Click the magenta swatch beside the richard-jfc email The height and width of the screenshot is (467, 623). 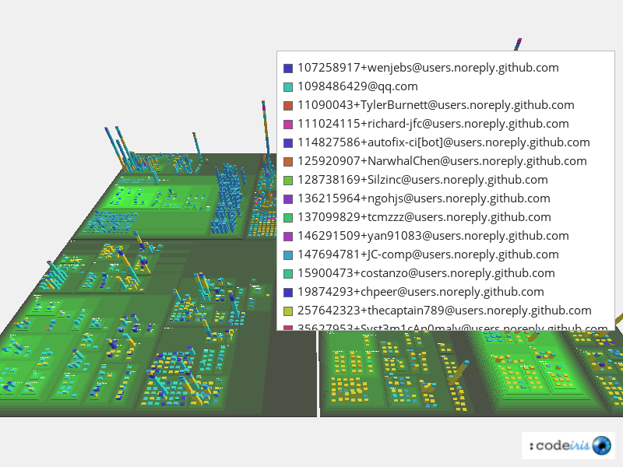(288, 125)
